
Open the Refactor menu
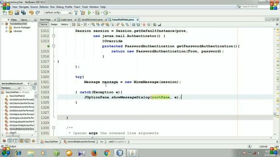(x=44, y=7)
